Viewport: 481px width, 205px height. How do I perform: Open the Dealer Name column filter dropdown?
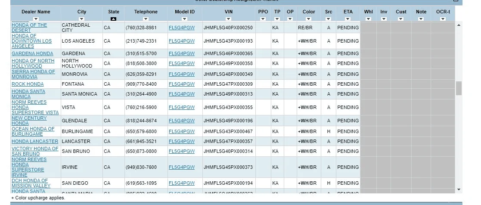36,19
